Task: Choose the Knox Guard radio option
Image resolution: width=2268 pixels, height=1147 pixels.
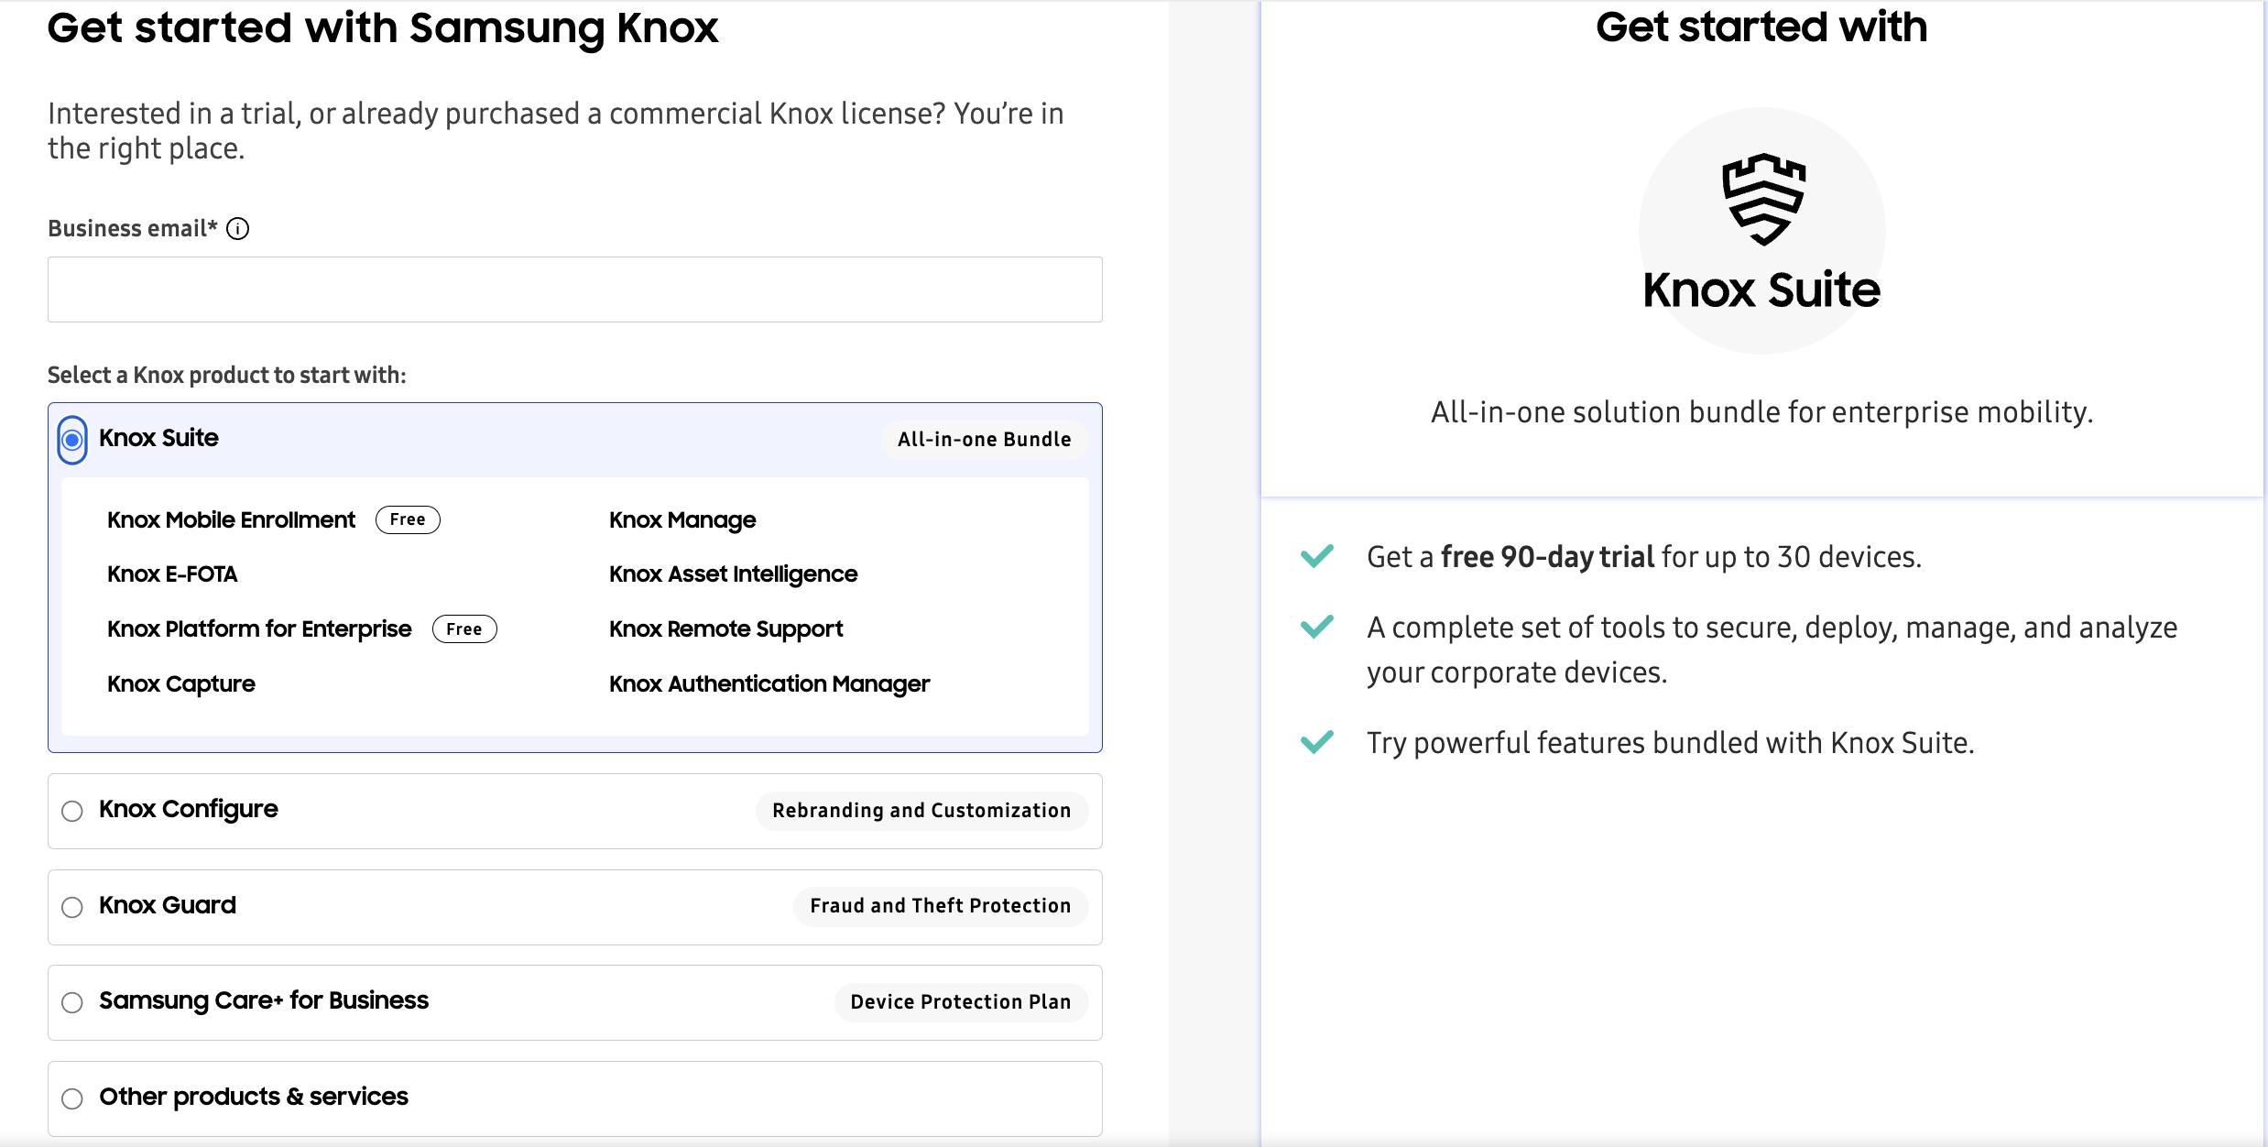Action: pos(72,907)
